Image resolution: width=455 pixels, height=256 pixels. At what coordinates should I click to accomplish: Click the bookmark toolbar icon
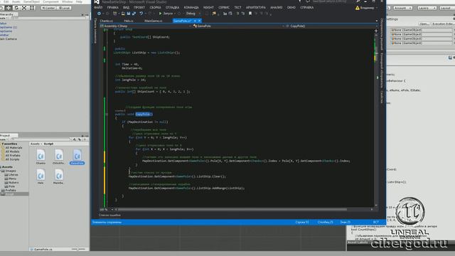[250, 14]
